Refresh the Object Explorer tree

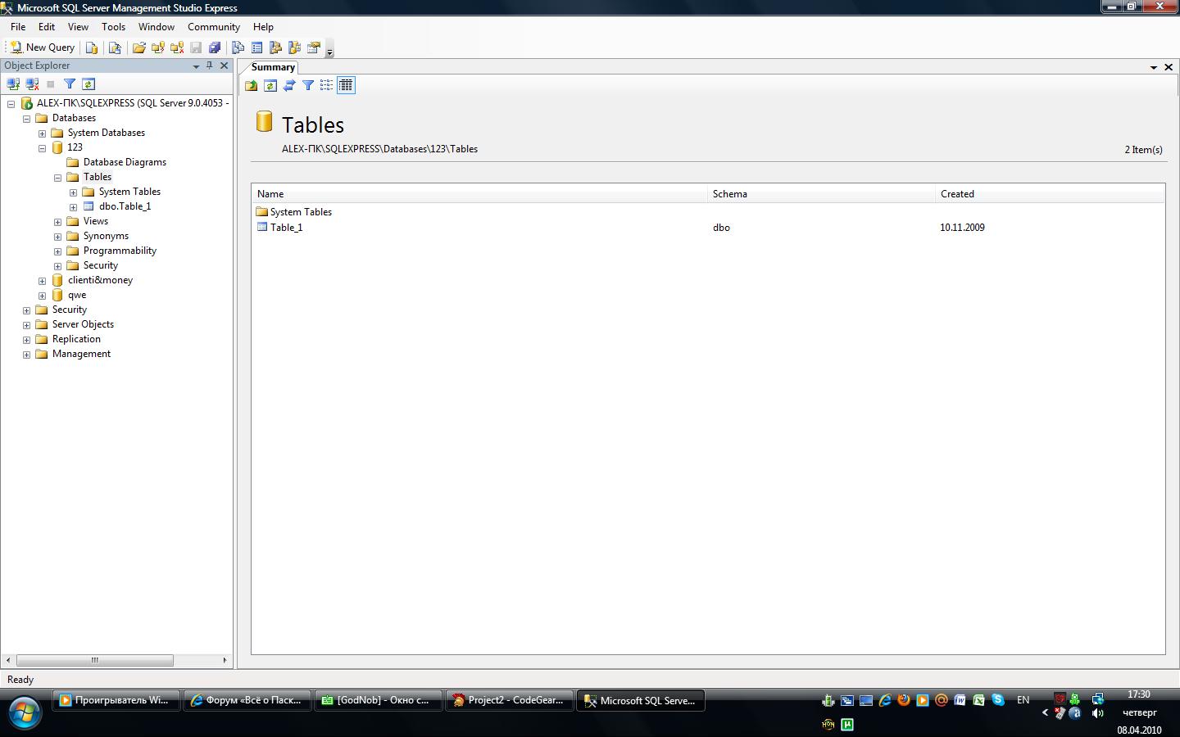tap(88, 84)
